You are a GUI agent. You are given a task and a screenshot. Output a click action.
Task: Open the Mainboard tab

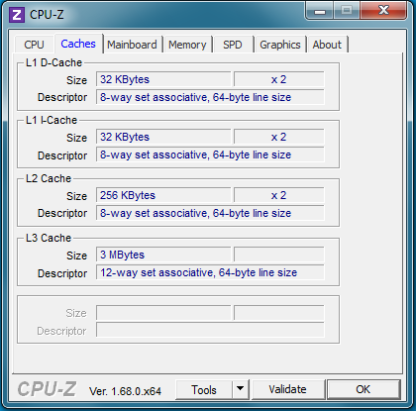click(x=132, y=45)
